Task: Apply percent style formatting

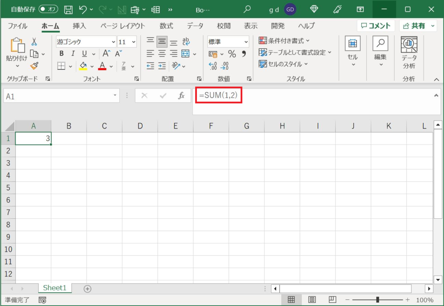Action: [x=232, y=54]
